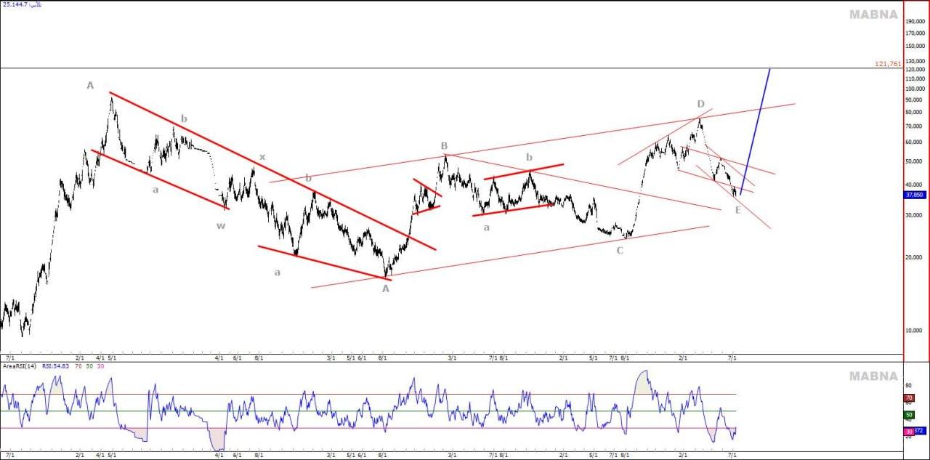Image resolution: width=930 pixels, height=460 pixels.
Task: Click the red 70 RSI level marker
Action: [908, 398]
